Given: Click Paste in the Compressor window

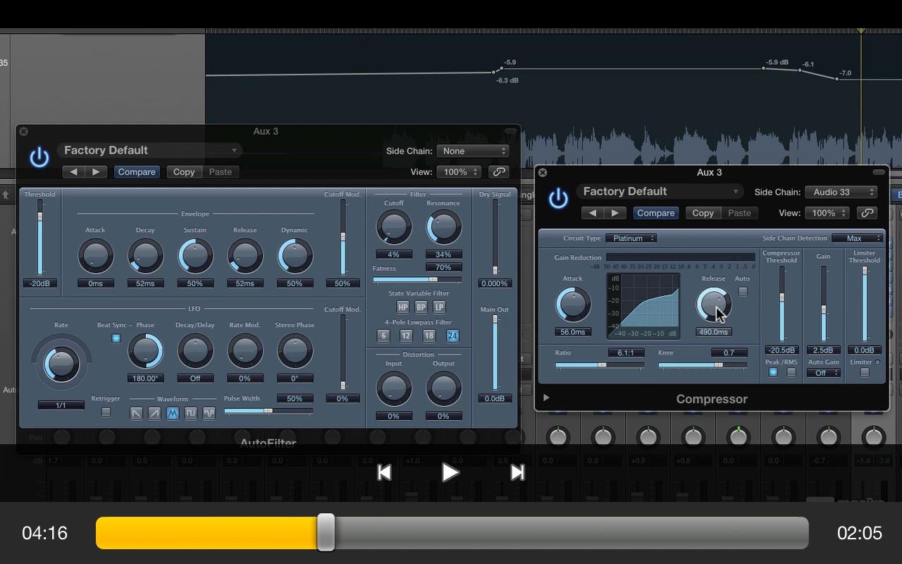Looking at the screenshot, I should pos(739,213).
